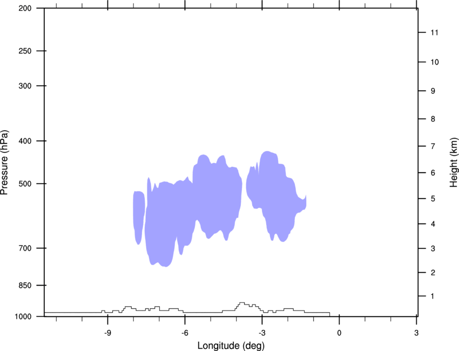Select the 250 pressure tick label

point(25,51)
